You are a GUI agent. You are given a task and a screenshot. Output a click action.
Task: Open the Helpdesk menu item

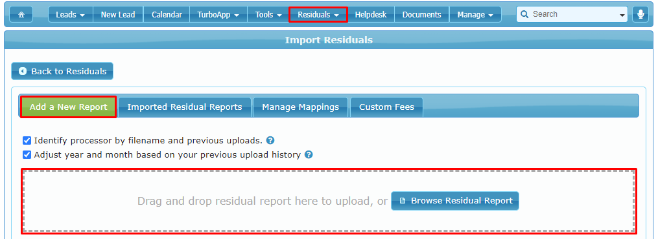point(371,15)
